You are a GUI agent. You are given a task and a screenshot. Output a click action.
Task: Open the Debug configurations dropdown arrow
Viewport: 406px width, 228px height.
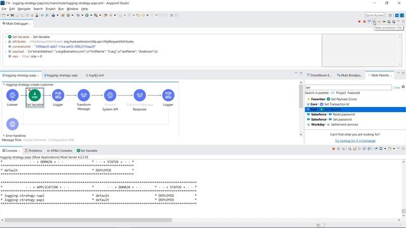(x=82, y=15)
